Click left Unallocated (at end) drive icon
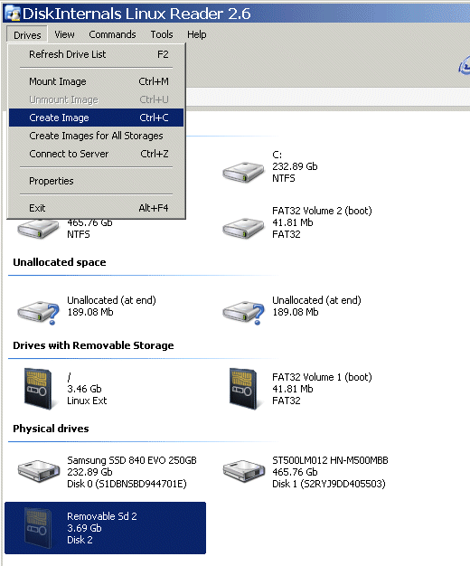The height and width of the screenshot is (566, 470). click(x=38, y=313)
